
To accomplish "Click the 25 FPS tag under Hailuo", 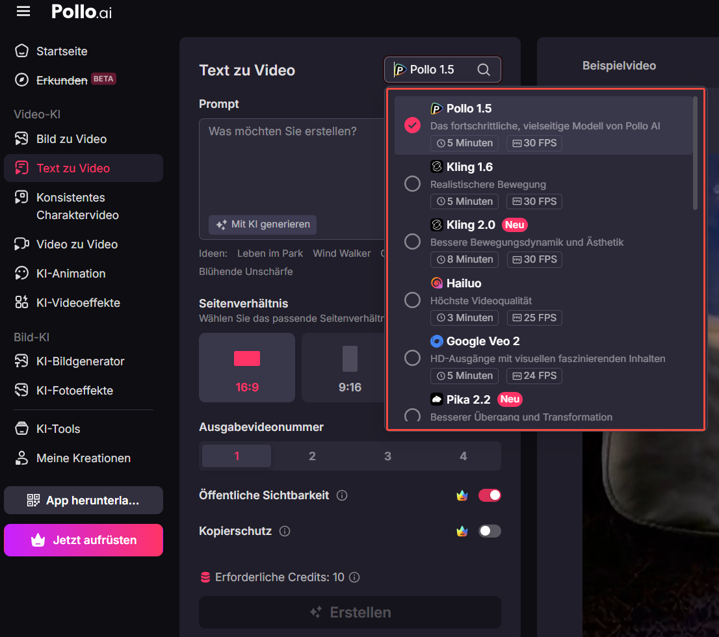I will click(534, 318).
